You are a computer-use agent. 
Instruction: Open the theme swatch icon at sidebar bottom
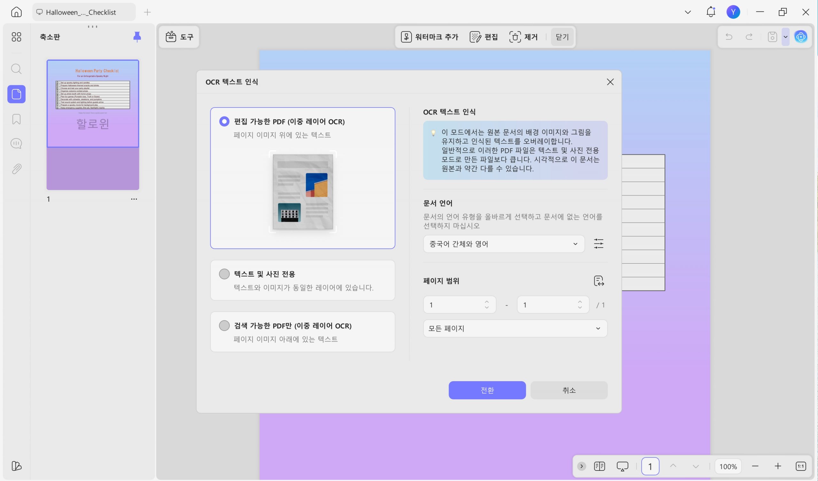coord(16,466)
